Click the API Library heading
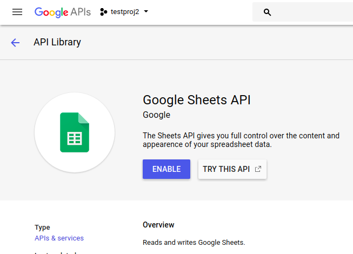Image resolution: width=353 pixels, height=254 pixels. click(x=57, y=42)
